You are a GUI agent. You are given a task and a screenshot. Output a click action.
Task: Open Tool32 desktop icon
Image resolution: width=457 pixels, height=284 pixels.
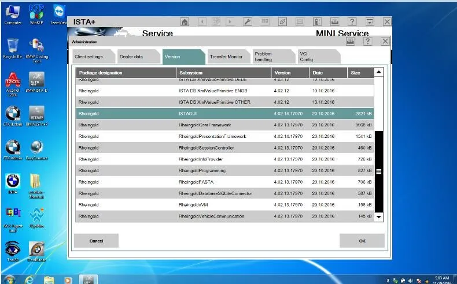[13, 252]
